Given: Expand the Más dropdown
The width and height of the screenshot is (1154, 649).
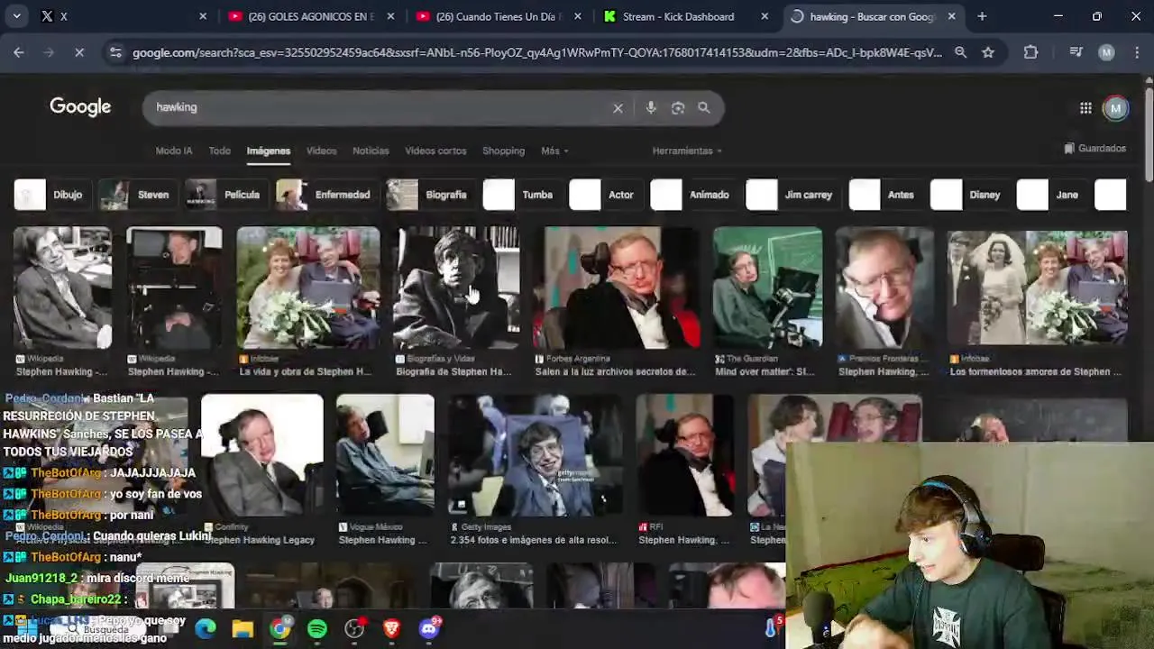Looking at the screenshot, I should coord(554,151).
